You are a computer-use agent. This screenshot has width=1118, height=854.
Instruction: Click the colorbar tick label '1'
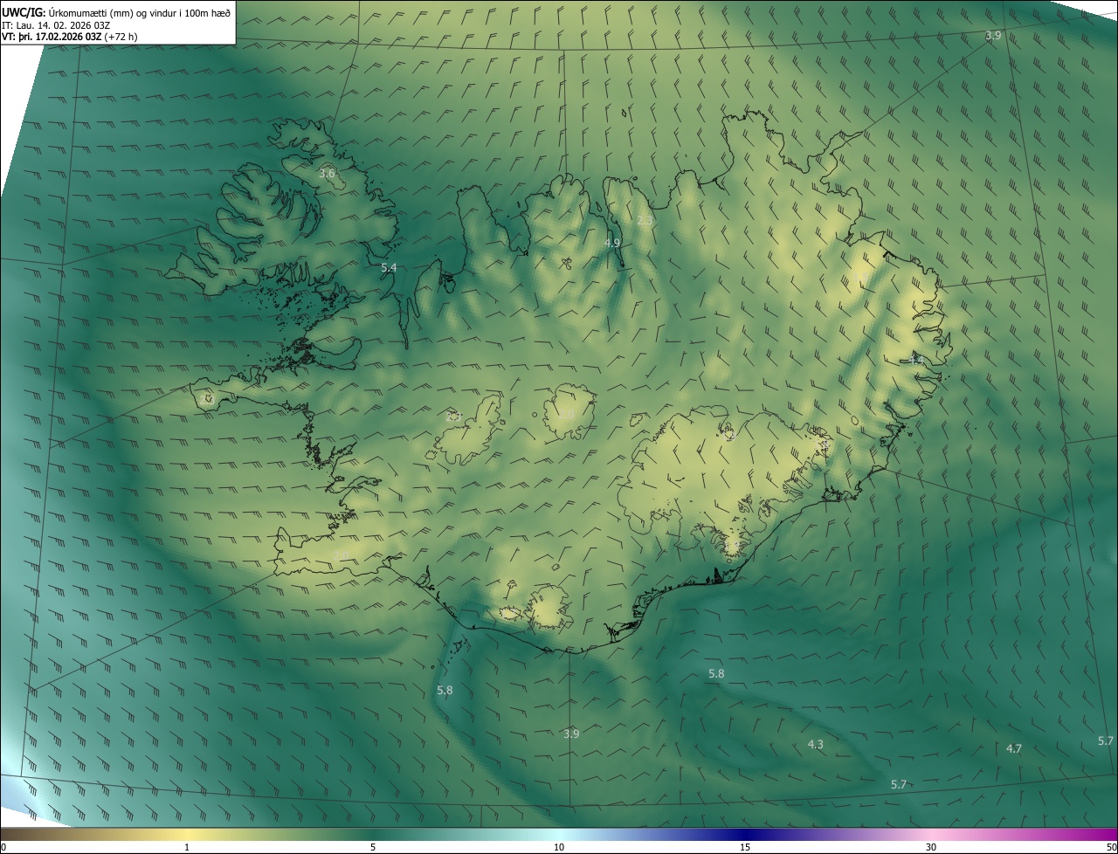pyautogui.click(x=187, y=847)
